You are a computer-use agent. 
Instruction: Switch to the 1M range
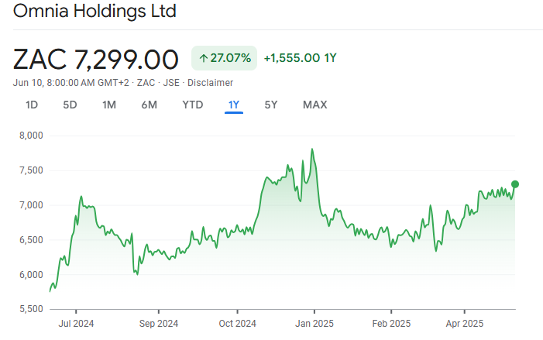[109, 105]
